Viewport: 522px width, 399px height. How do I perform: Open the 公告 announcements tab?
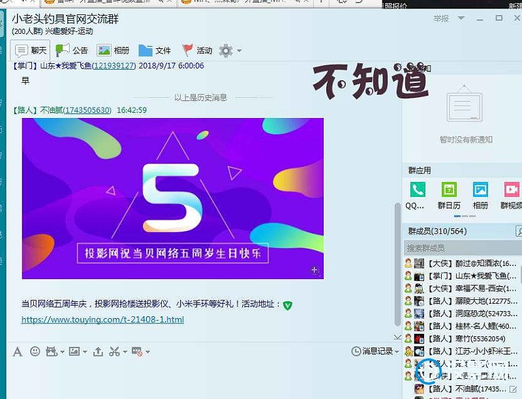(x=71, y=51)
